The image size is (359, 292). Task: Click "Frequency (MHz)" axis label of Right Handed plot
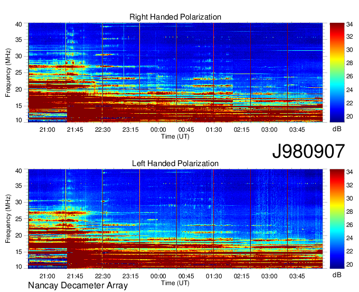[x=8, y=72]
